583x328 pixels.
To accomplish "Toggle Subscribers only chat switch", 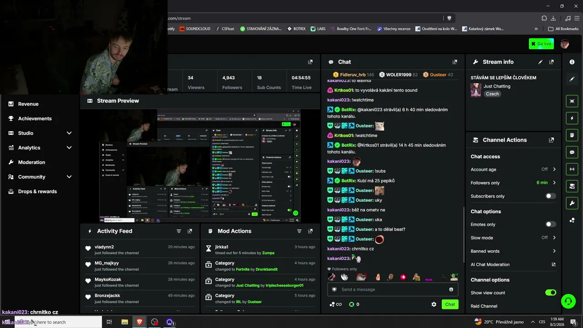I will [551, 196].
